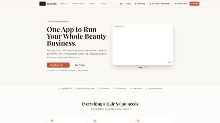This screenshot has width=220, height=123.
Task: Click the credit card icon on third card
Action: tap(137, 121)
